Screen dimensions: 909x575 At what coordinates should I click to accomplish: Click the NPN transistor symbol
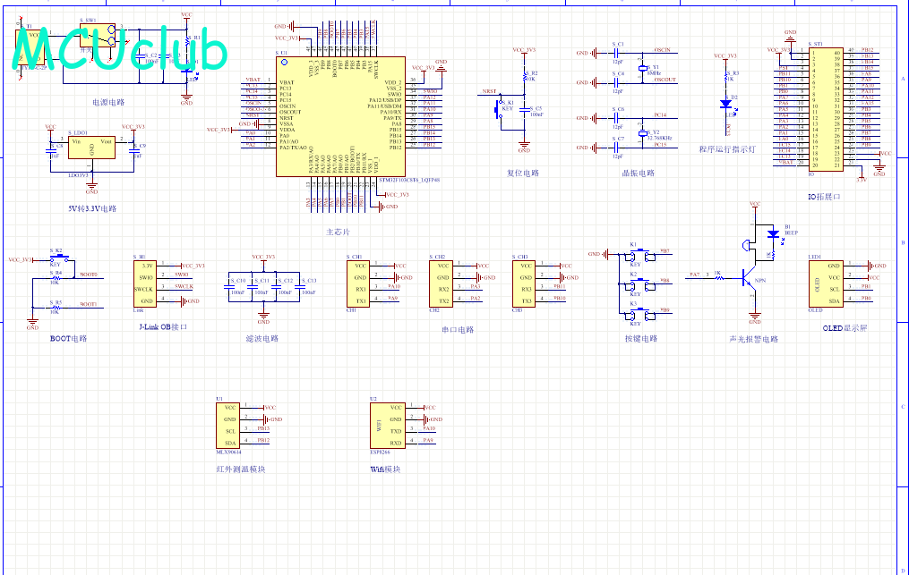(x=749, y=280)
